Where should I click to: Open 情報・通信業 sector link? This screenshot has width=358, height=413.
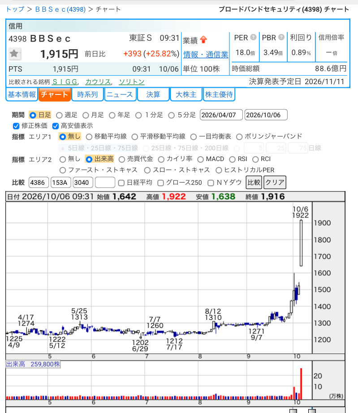tap(206, 55)
